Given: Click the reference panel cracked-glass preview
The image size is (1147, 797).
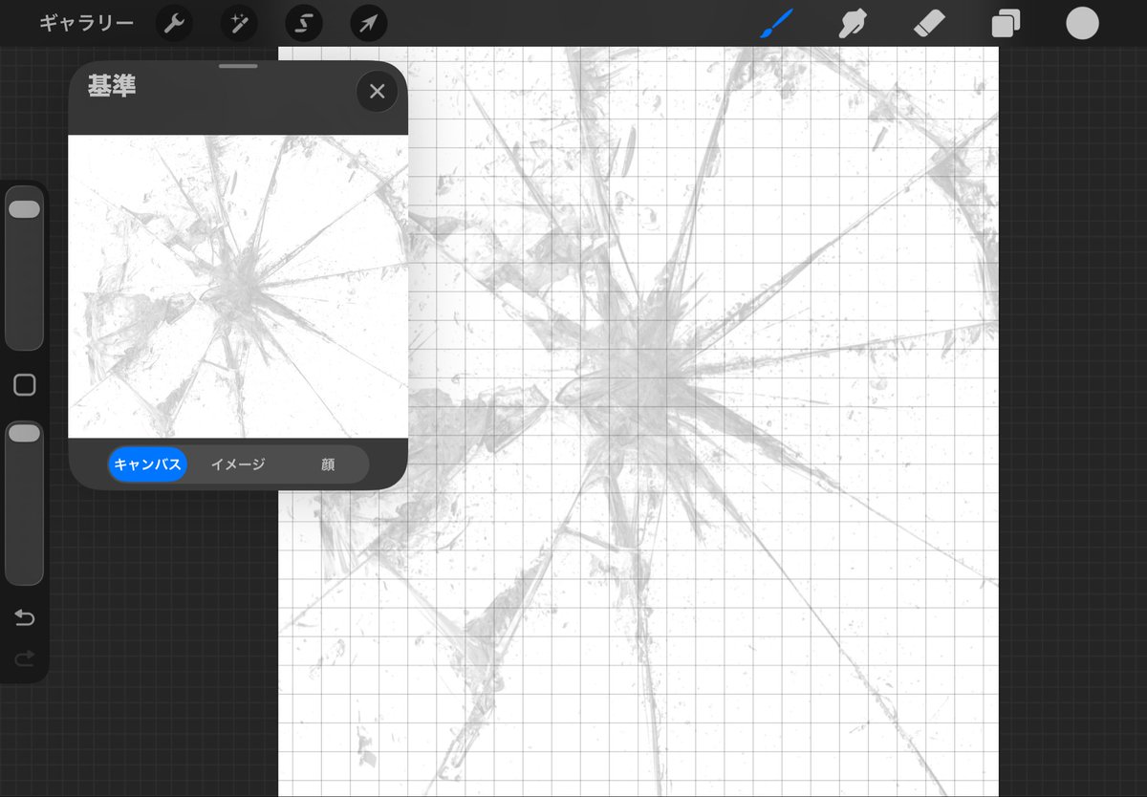Looking at the screenshot, I should (238, 287).
